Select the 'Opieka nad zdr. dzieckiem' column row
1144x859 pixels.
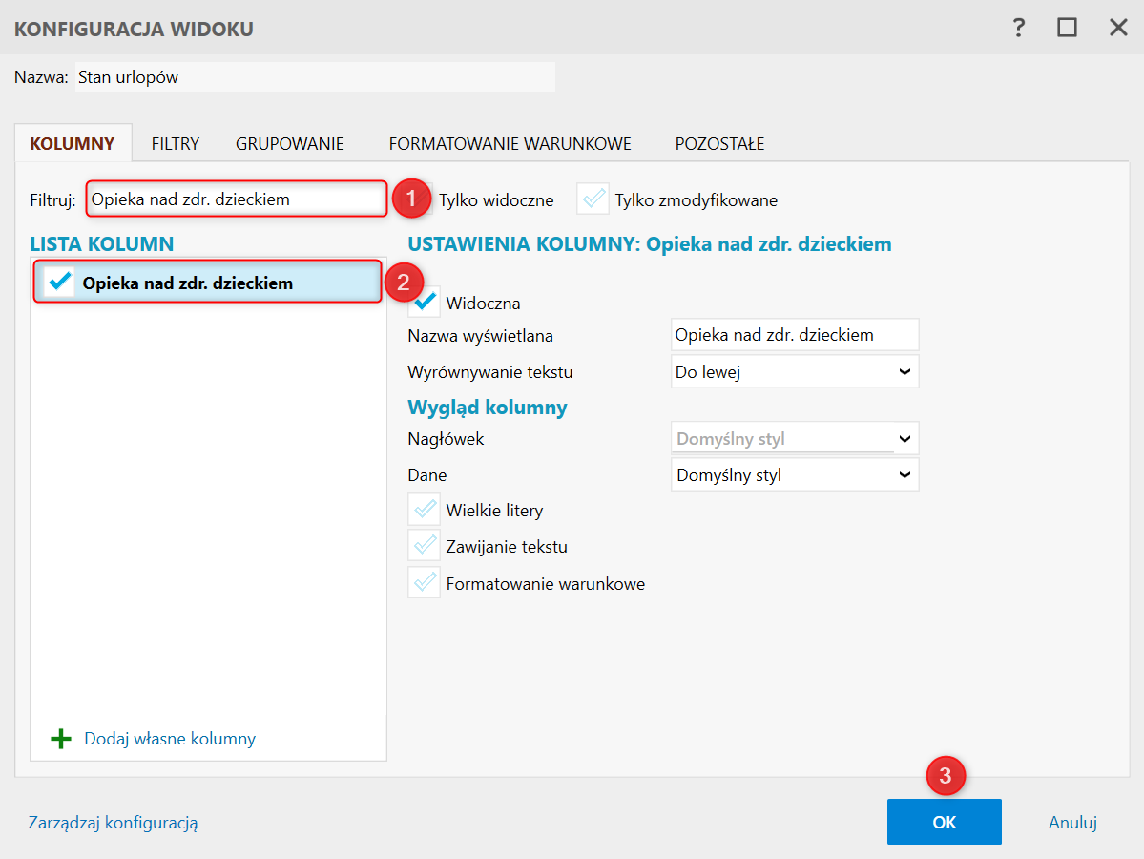[x=208, y=282]
